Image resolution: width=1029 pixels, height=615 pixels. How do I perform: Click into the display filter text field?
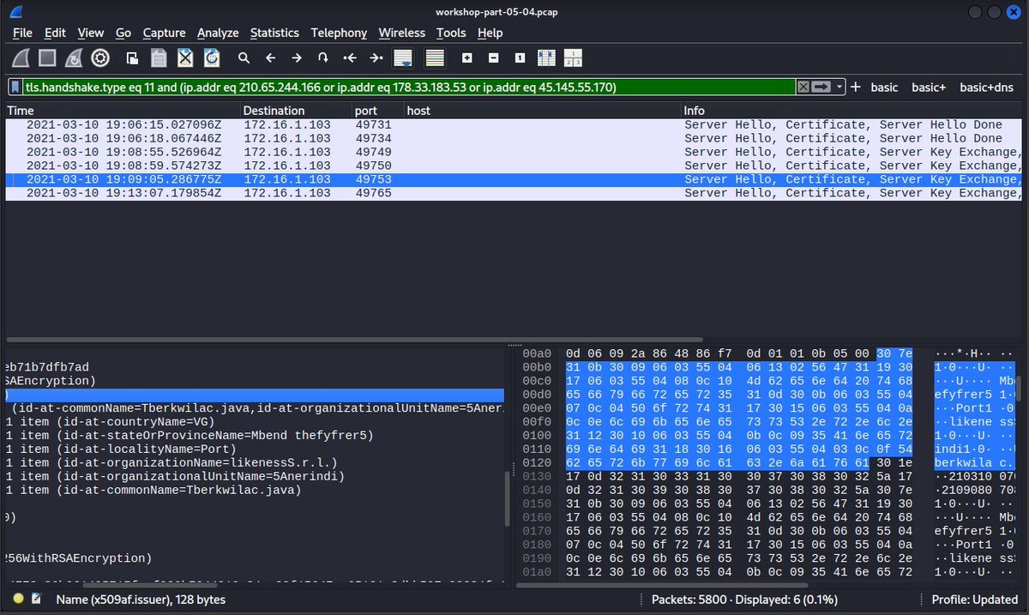coord(408,87)
